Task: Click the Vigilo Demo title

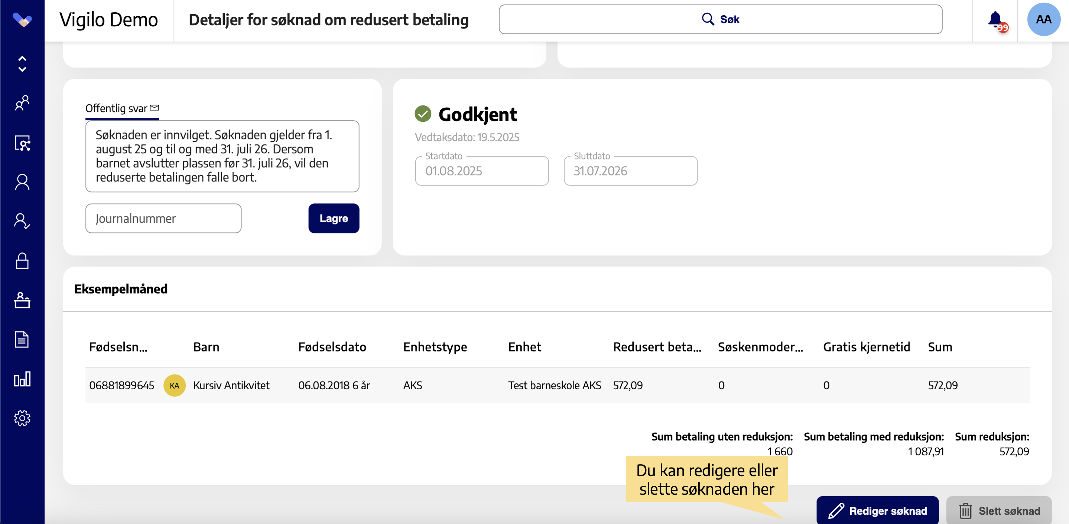Action: [x=109, y=20]
